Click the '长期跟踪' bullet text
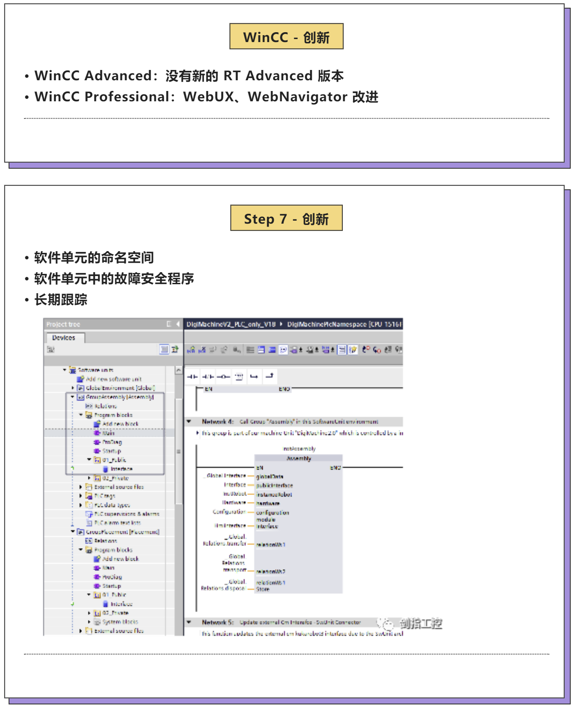The height and width of the screenshot is (710, 575). tap(61, 299)
